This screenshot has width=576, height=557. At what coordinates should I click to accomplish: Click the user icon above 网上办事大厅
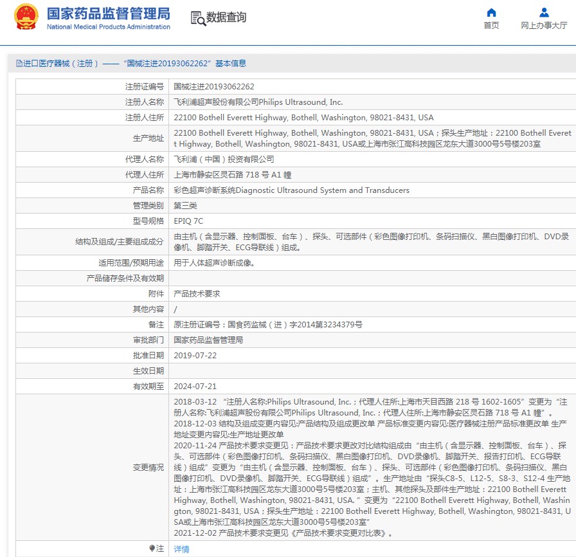pos(544,13)
